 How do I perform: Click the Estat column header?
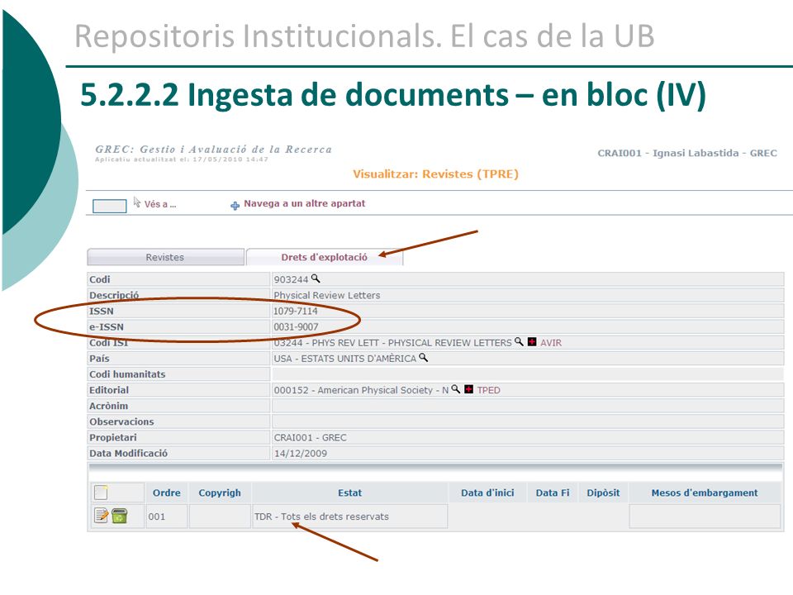point(350,493)
